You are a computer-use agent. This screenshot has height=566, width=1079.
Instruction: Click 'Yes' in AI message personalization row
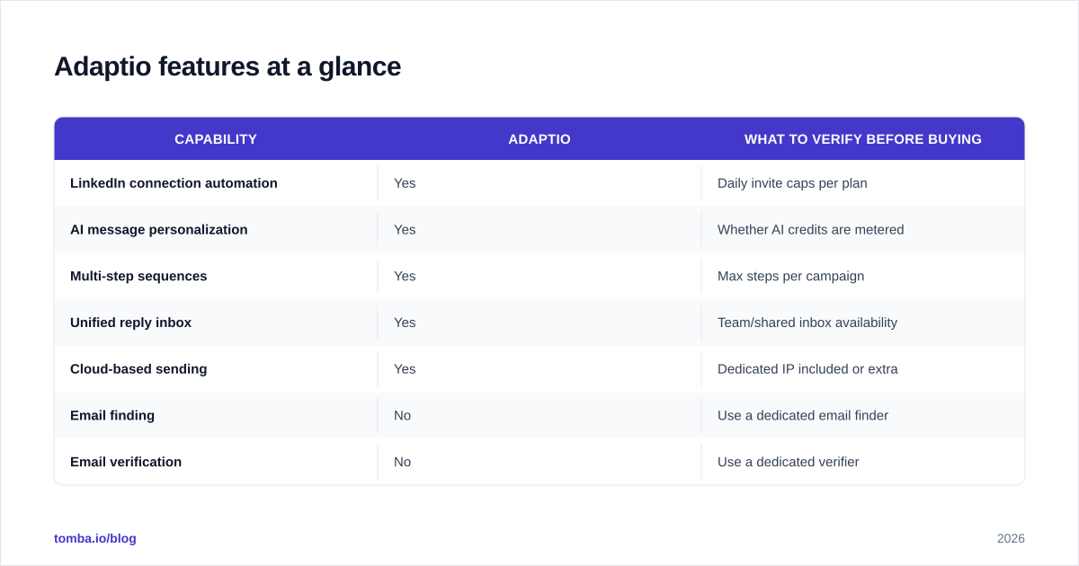click(x=405, y=230)
